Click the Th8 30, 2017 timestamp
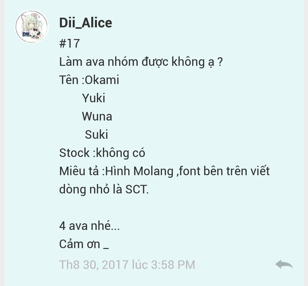 [x=127, y=265]
